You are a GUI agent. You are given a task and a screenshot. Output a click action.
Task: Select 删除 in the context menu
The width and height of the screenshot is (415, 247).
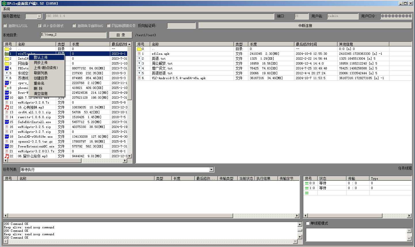(47, 88)
